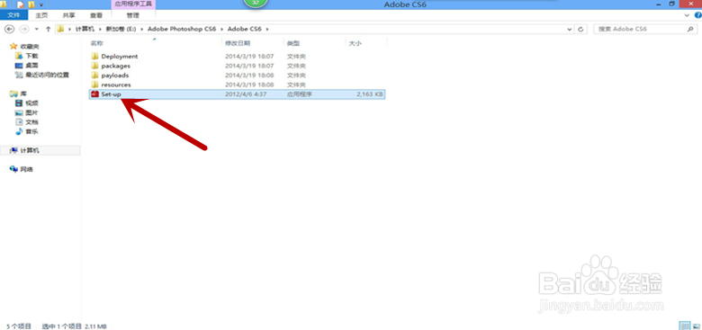Open the address bar history dropdown
702x330 pixels.
pyautogui.click(x=570, y=29)
